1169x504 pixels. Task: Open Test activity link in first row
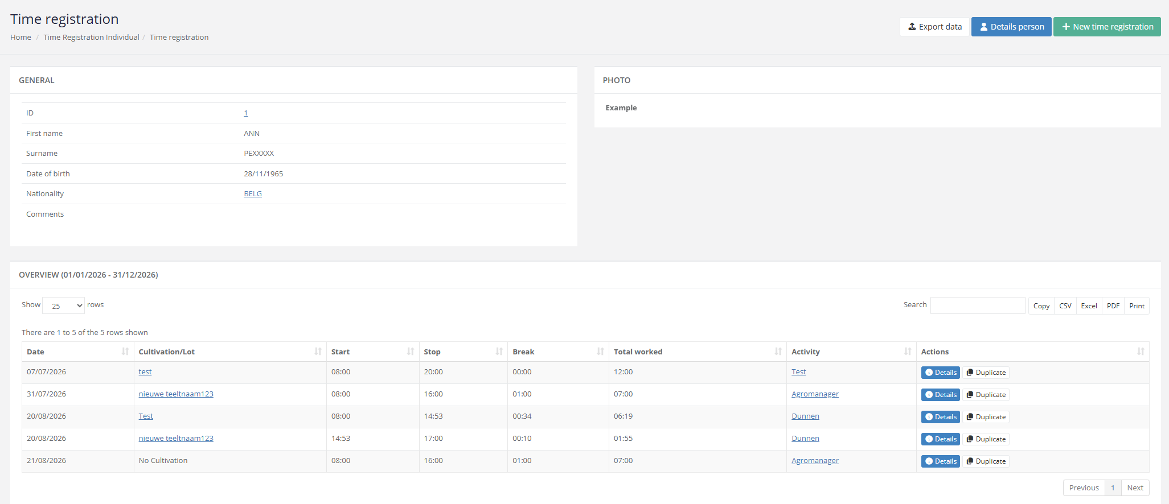(799, 371)
